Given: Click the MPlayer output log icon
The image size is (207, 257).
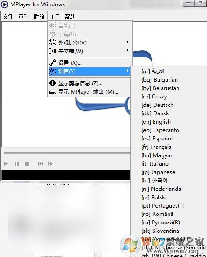Looking at the screenshot, I should [x=53, y=91].
